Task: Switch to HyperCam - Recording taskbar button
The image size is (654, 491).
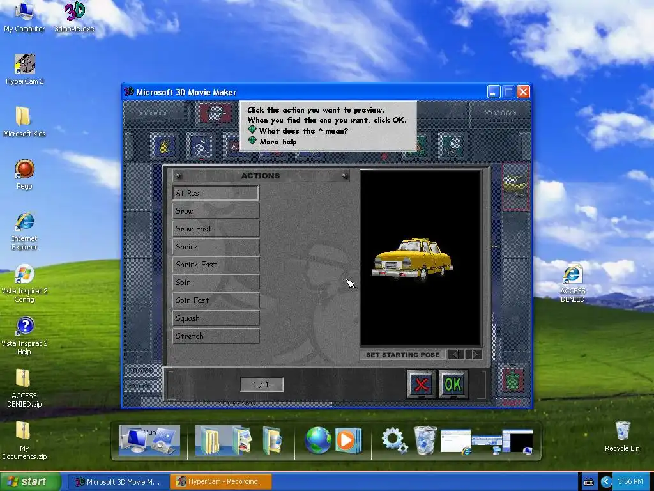Action: tap(221, 482)
